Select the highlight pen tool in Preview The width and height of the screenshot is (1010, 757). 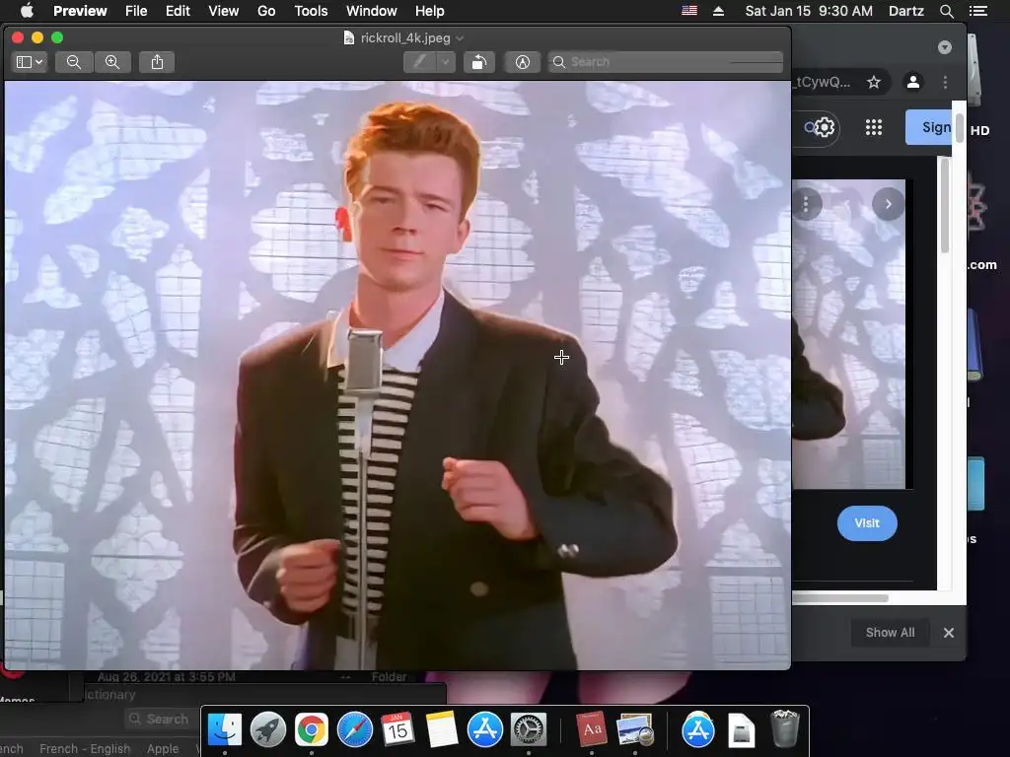point(420,62)
